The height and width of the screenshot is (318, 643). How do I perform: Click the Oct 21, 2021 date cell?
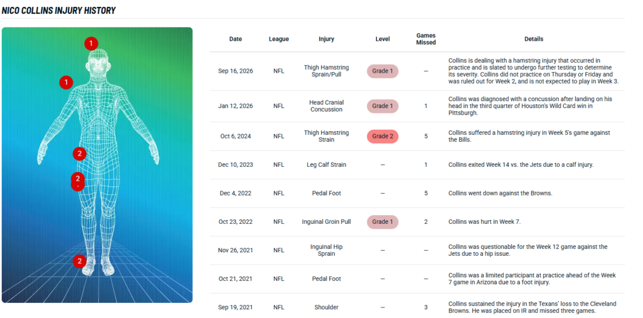click(x=235, y=278)
